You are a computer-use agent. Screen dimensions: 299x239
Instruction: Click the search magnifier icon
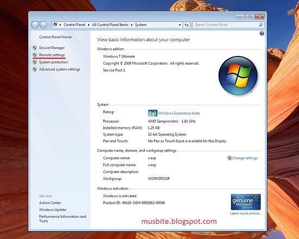pyautogui.click(x=260, y=25)
